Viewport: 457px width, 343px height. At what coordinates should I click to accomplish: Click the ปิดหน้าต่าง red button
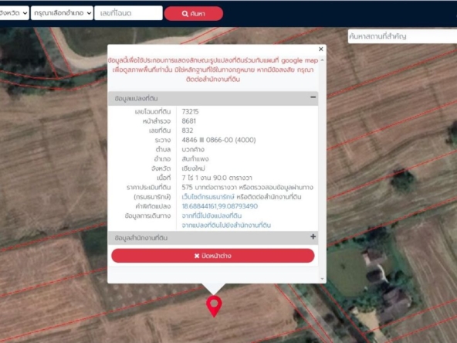(x=213, y=256)
